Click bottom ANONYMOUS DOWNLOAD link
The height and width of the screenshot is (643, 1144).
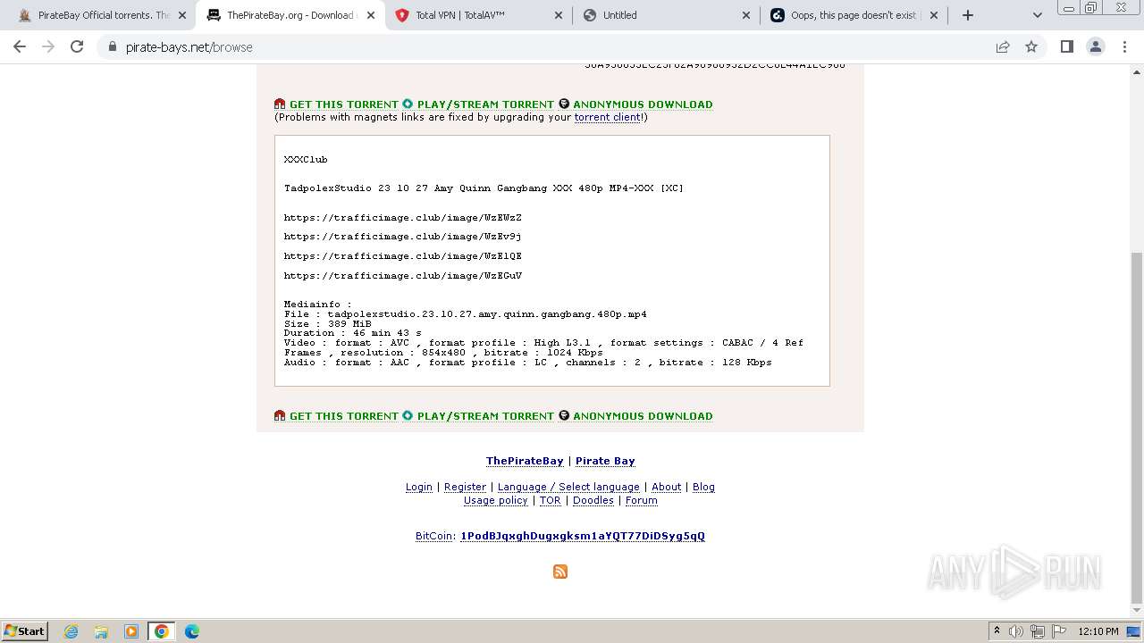pos(643,416)
